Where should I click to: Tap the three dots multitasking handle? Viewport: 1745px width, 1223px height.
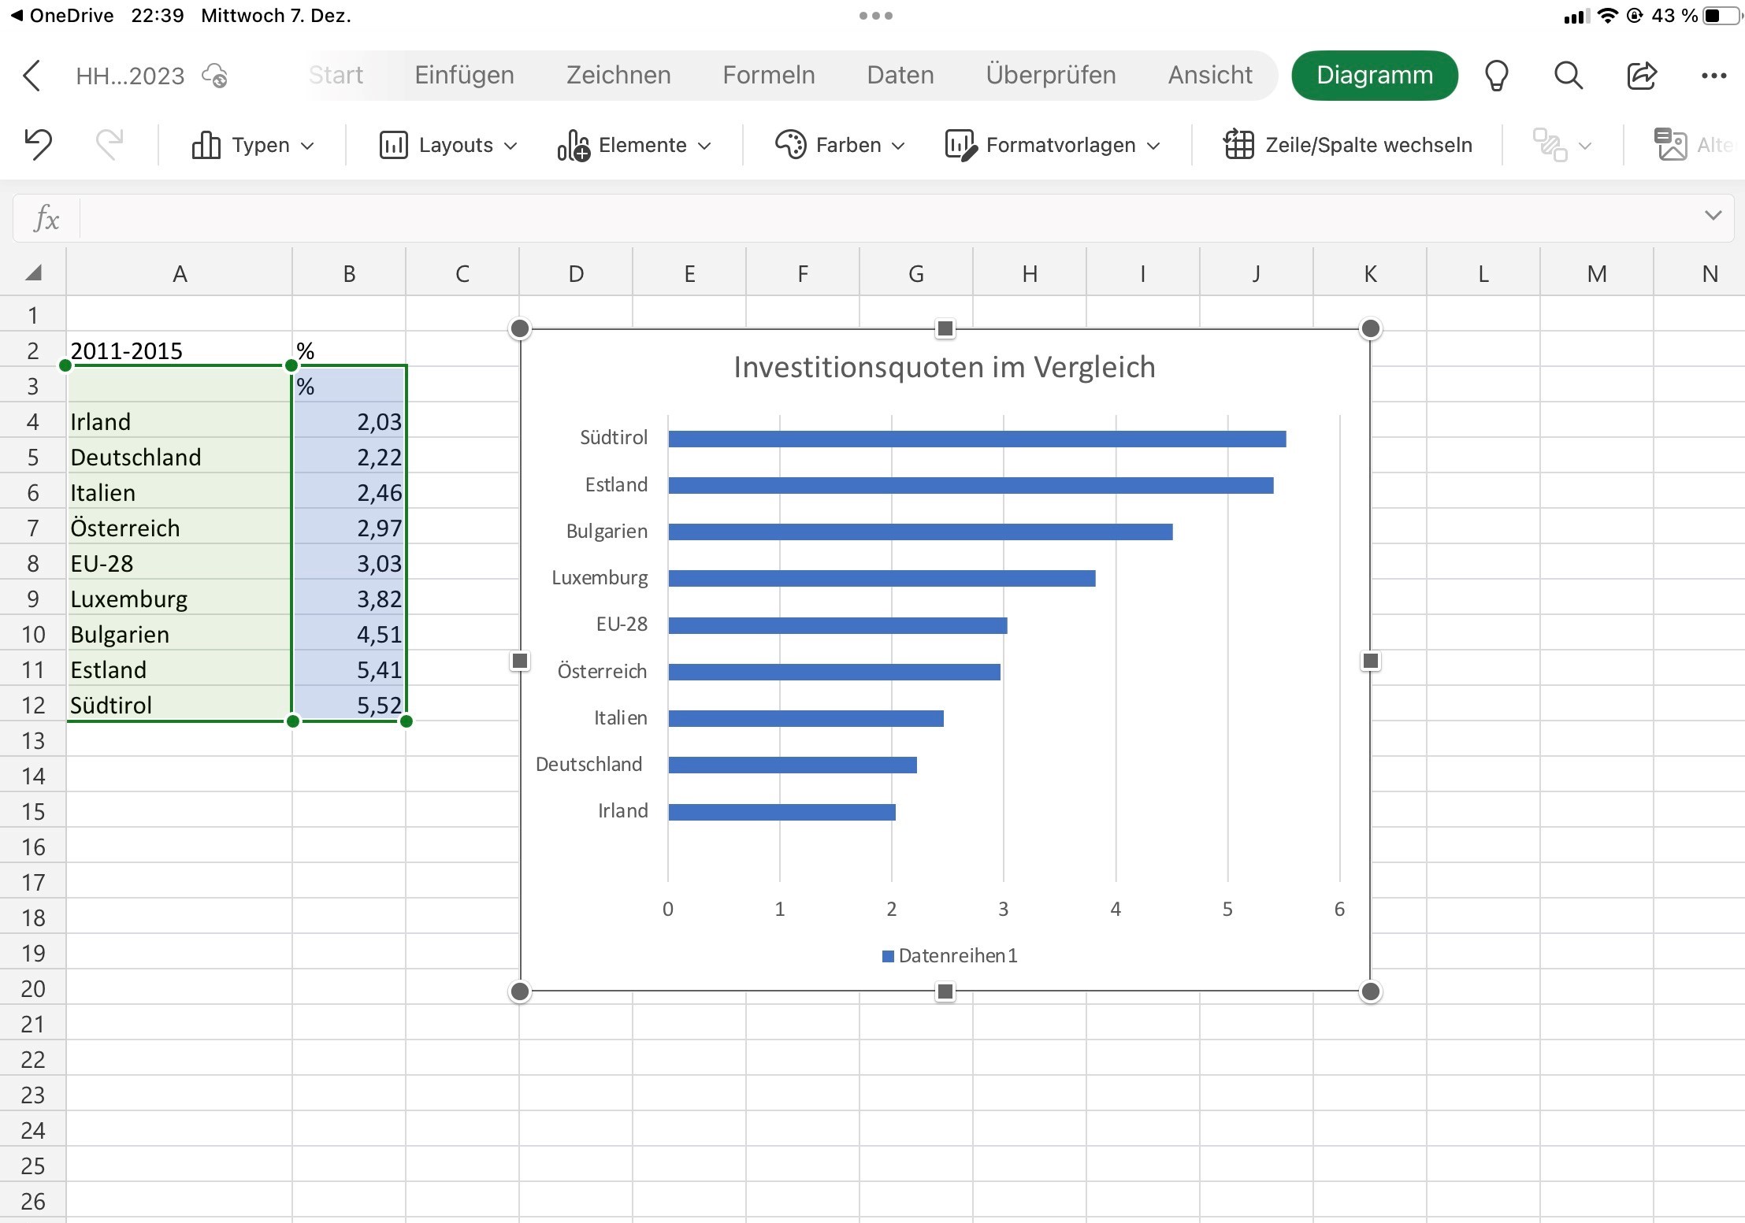875,16
